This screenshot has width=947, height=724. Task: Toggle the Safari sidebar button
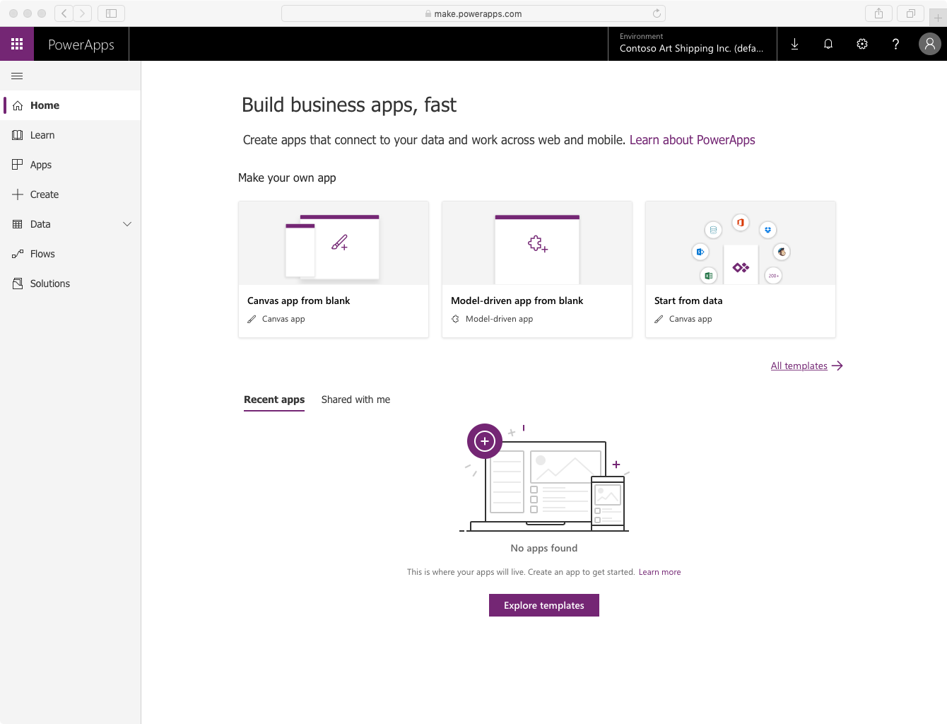pos(111,13)
